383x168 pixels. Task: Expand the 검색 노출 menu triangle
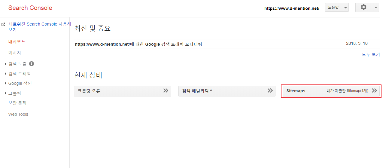6,64
